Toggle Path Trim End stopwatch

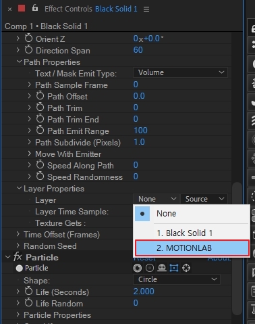click(40, 118)
